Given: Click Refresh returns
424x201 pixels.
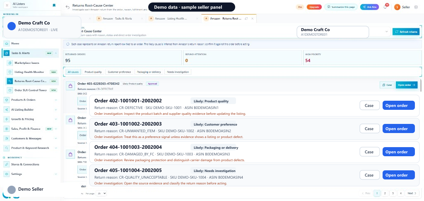Looking at the screenshot, I should tap(406, 31).
